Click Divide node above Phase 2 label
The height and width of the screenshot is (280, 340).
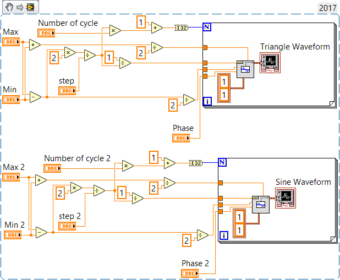click(x=202, y=235)
